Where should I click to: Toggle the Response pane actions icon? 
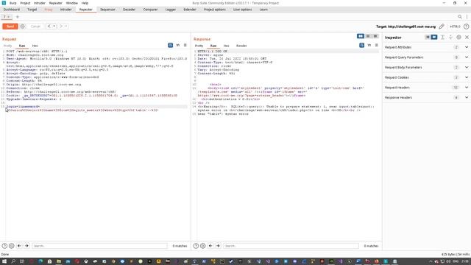tap(361, 45)
